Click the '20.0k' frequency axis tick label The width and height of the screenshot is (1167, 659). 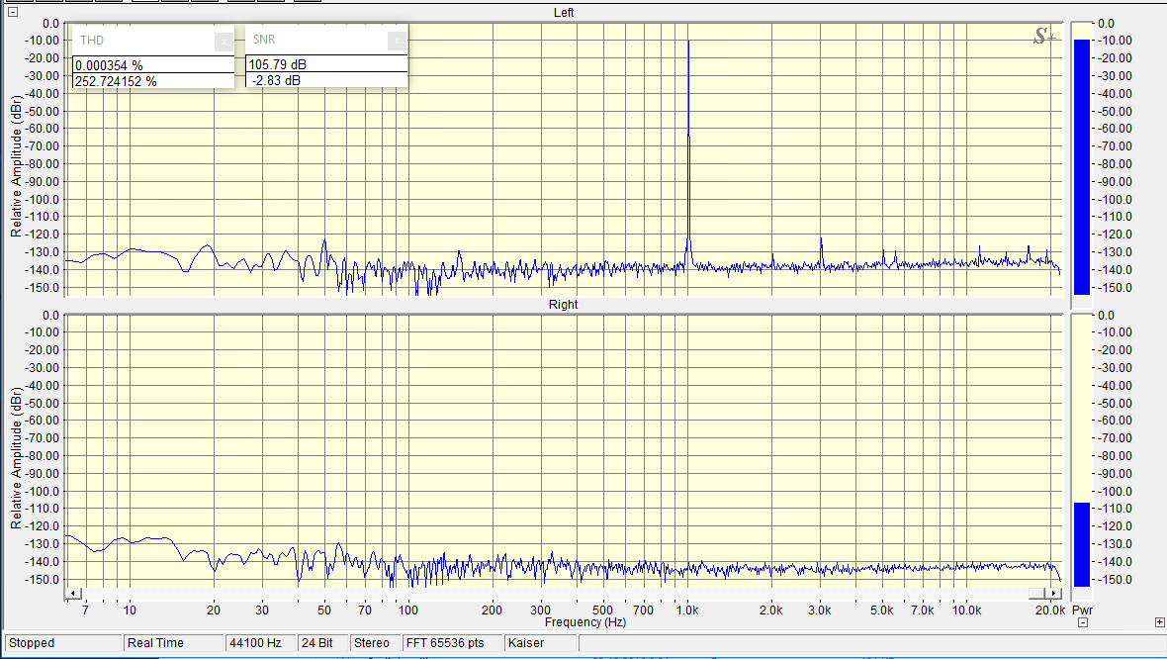1050,610
